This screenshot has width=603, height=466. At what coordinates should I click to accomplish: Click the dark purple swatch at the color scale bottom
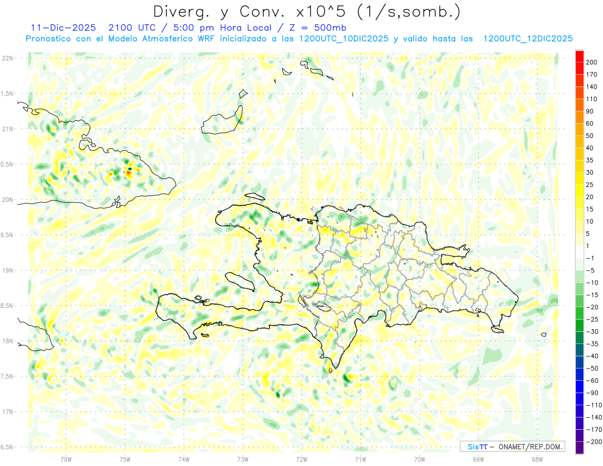tap(579, 447)
